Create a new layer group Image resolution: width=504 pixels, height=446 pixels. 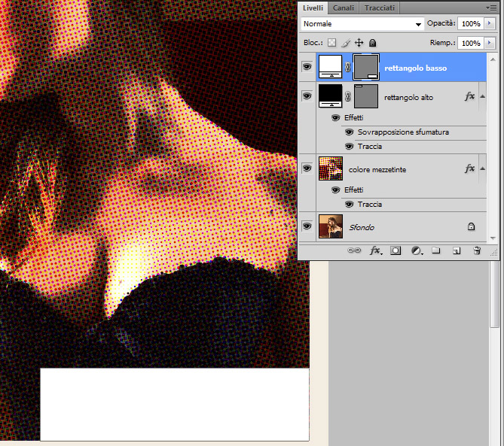(436, 250)
